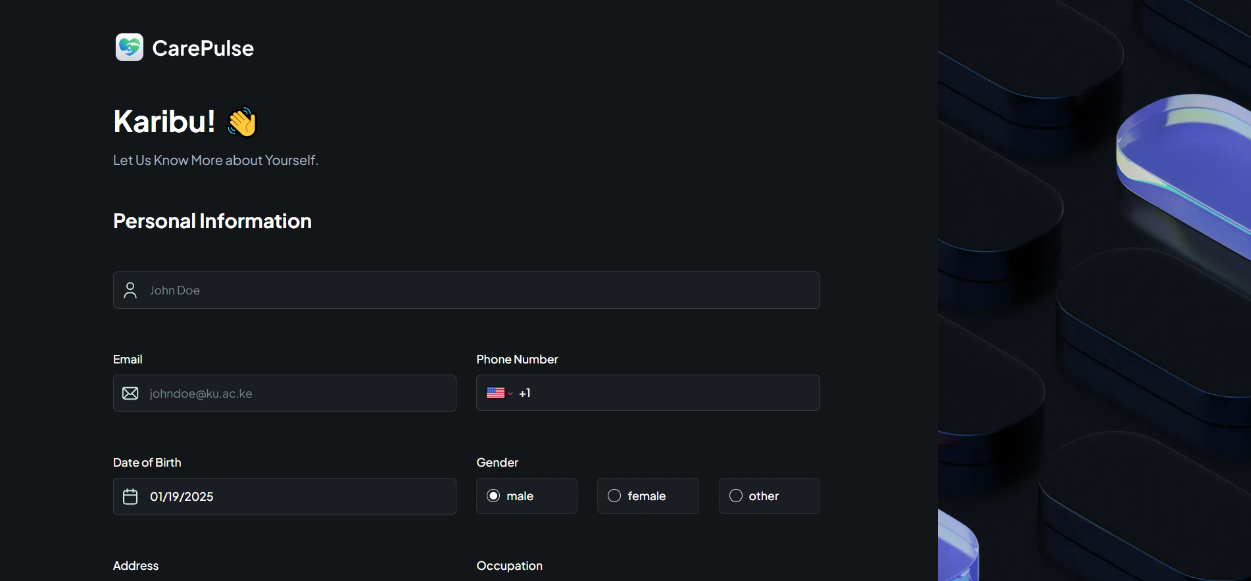Click the Personal Information heading

[212, 221]
